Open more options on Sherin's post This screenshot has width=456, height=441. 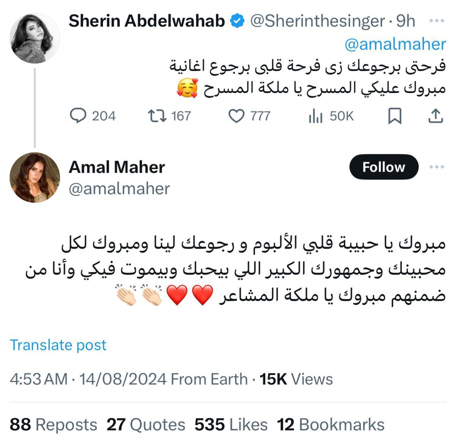tap(437, 21)
